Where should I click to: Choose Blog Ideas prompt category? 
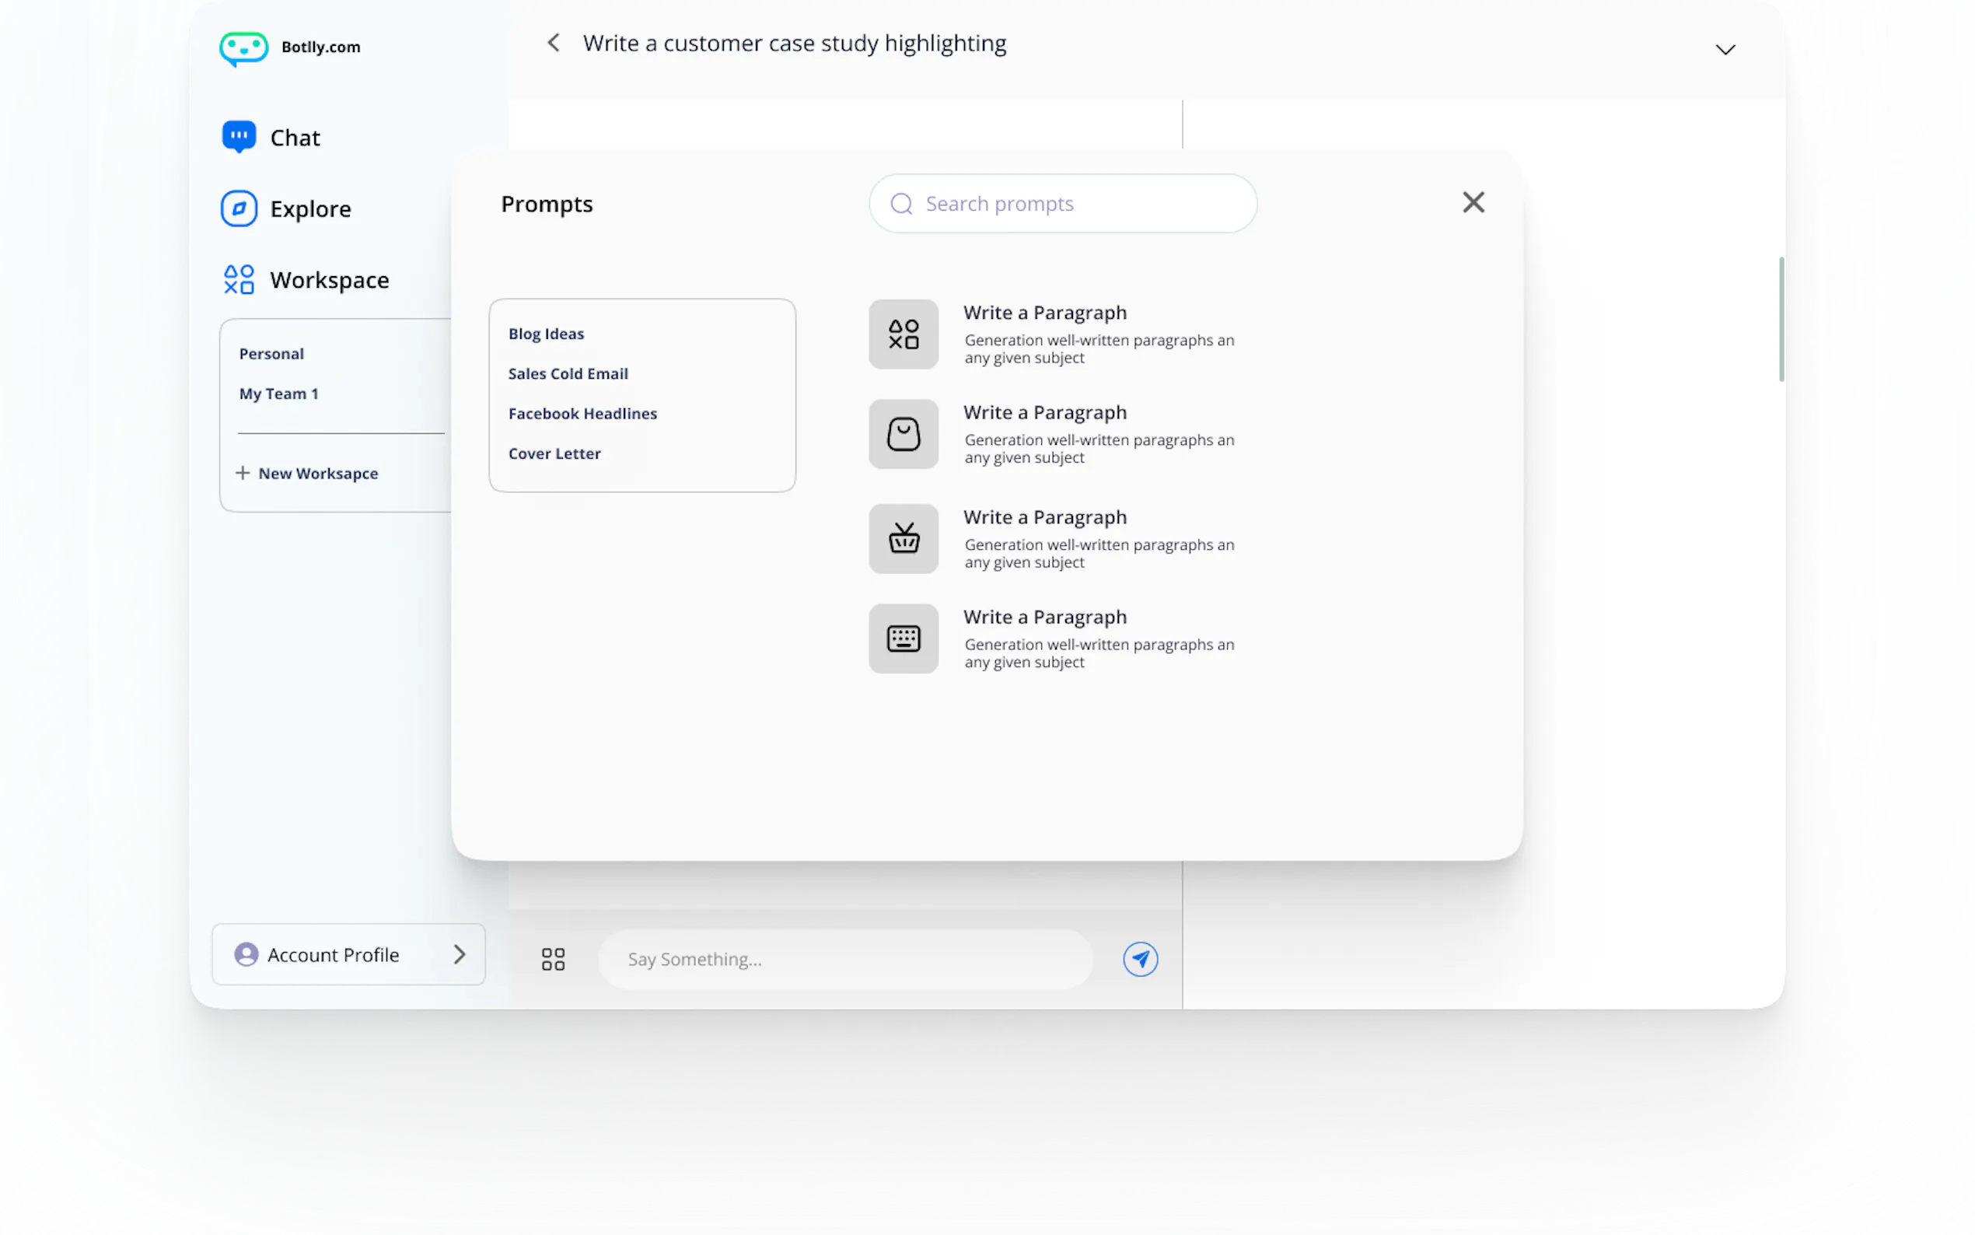coord(546,334)
